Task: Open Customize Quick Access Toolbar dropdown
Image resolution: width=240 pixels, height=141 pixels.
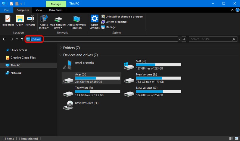Action: [x=21, y=4]
